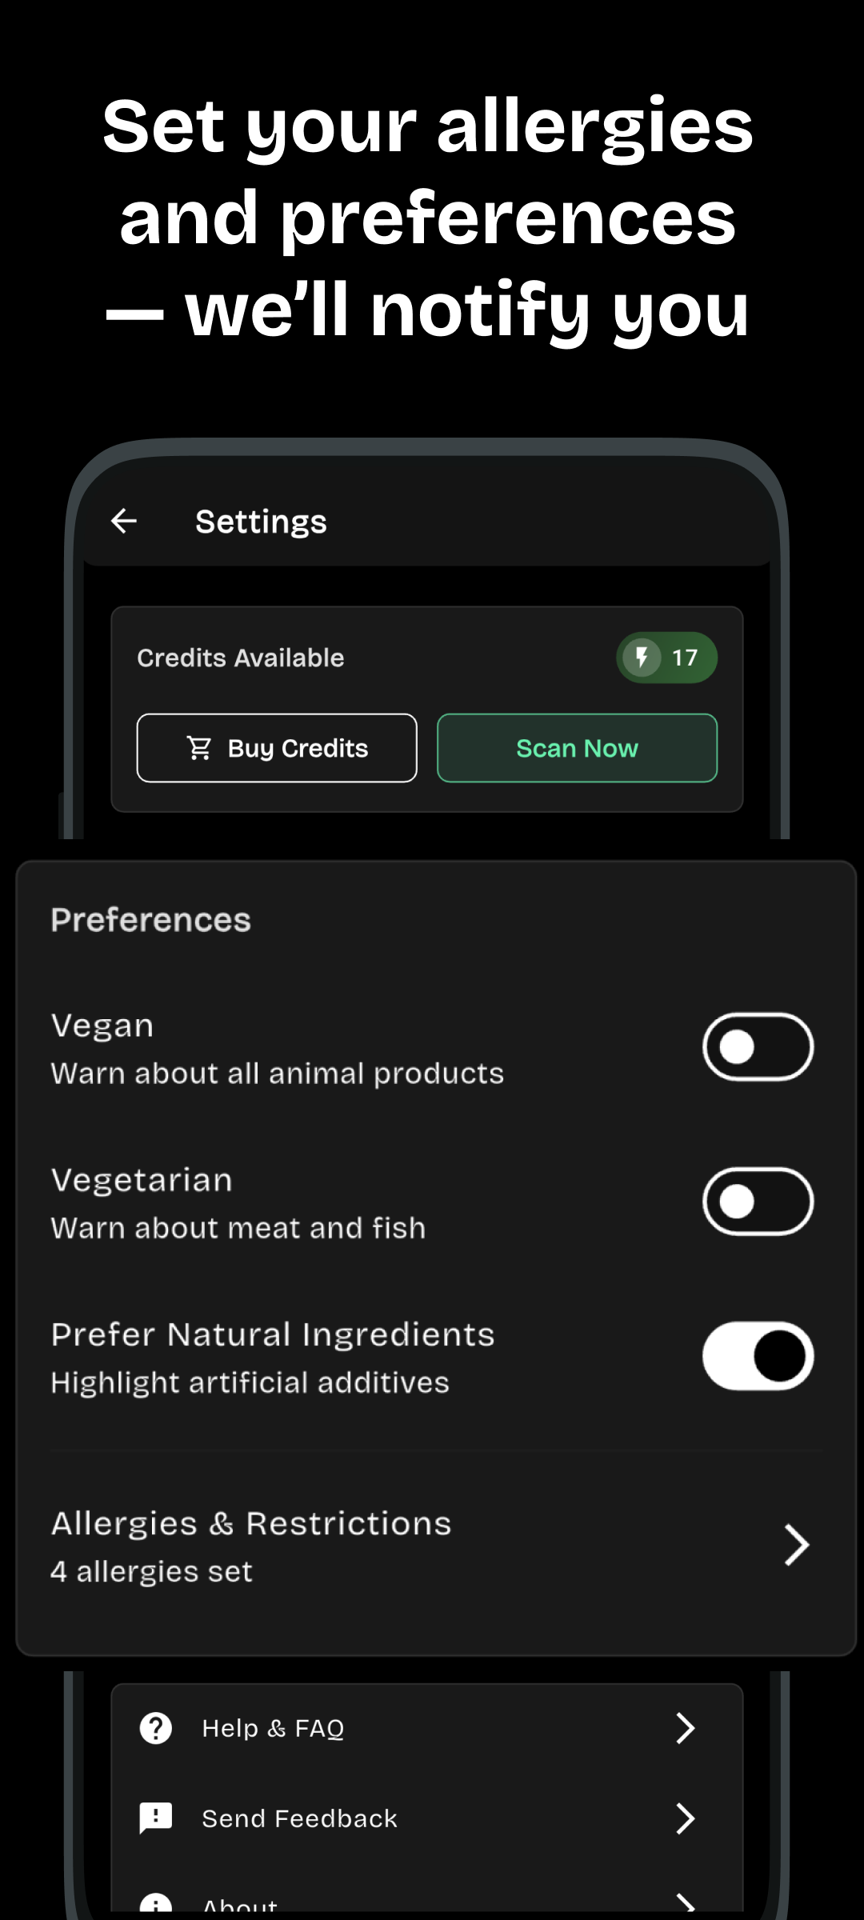Tap the Help & FAQ question mark icon
864x1920 pixels.
click(x=156, y=1728)
